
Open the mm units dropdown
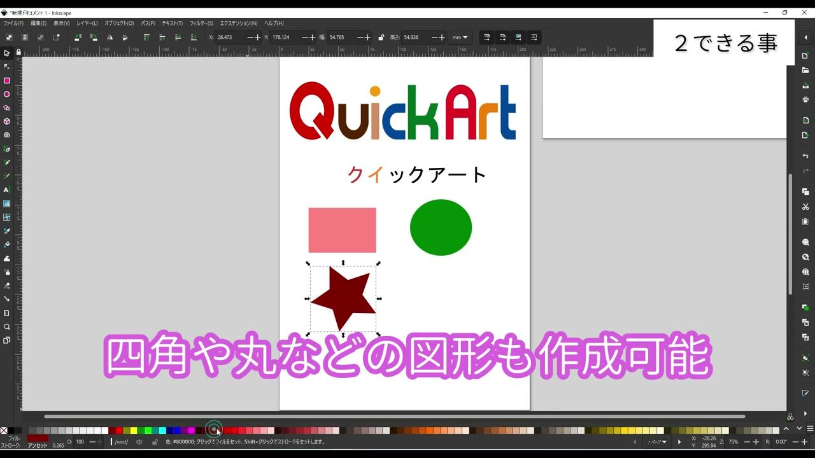460,38
